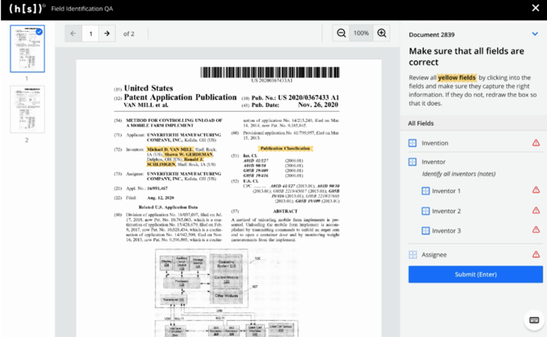Click the Inventor 1 field box icon
547x337 pixels.
(426, 191)
